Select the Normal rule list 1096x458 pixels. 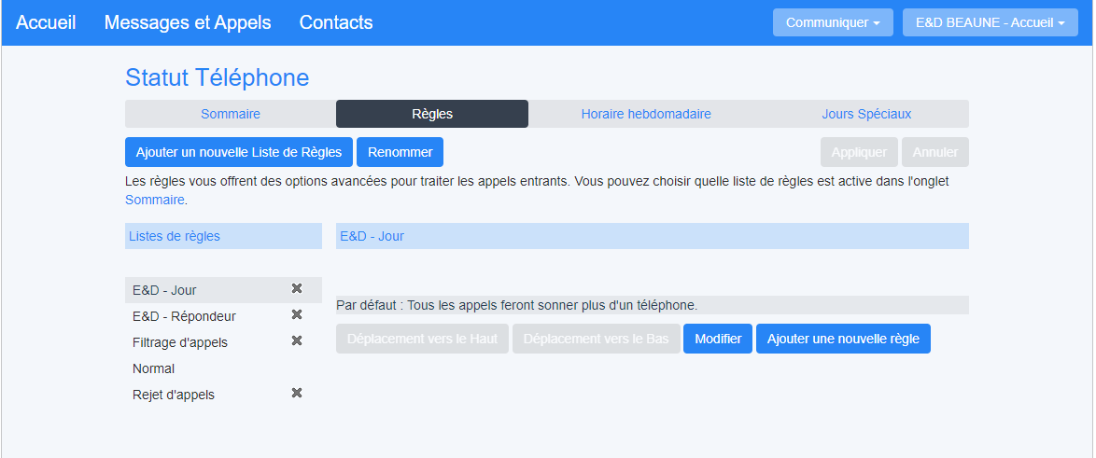(154, 368)
